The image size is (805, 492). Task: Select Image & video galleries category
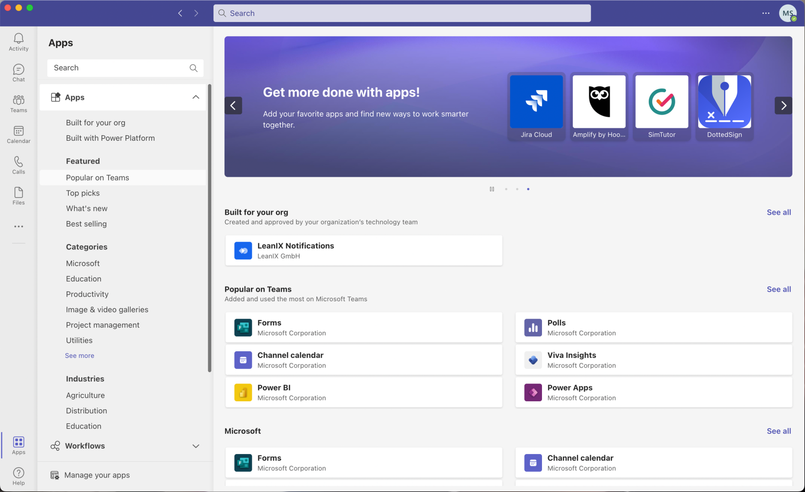point(107,310)
